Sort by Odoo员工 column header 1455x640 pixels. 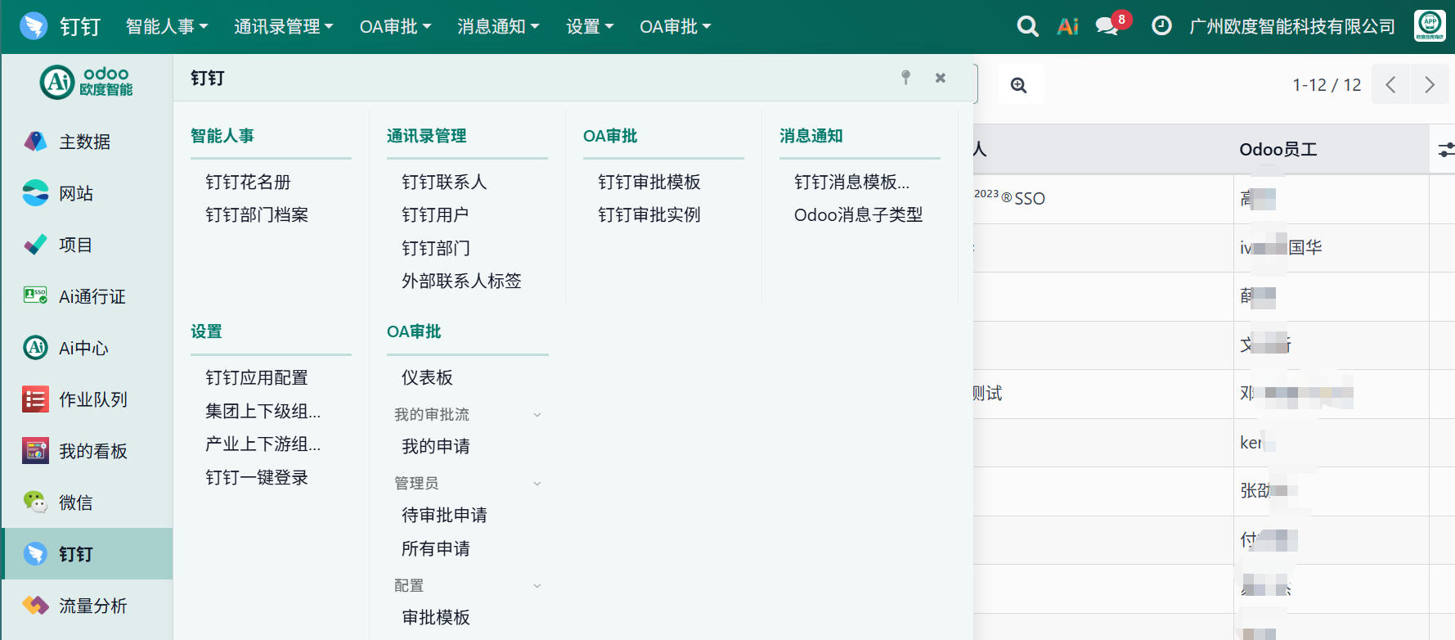coord(1278,150)
